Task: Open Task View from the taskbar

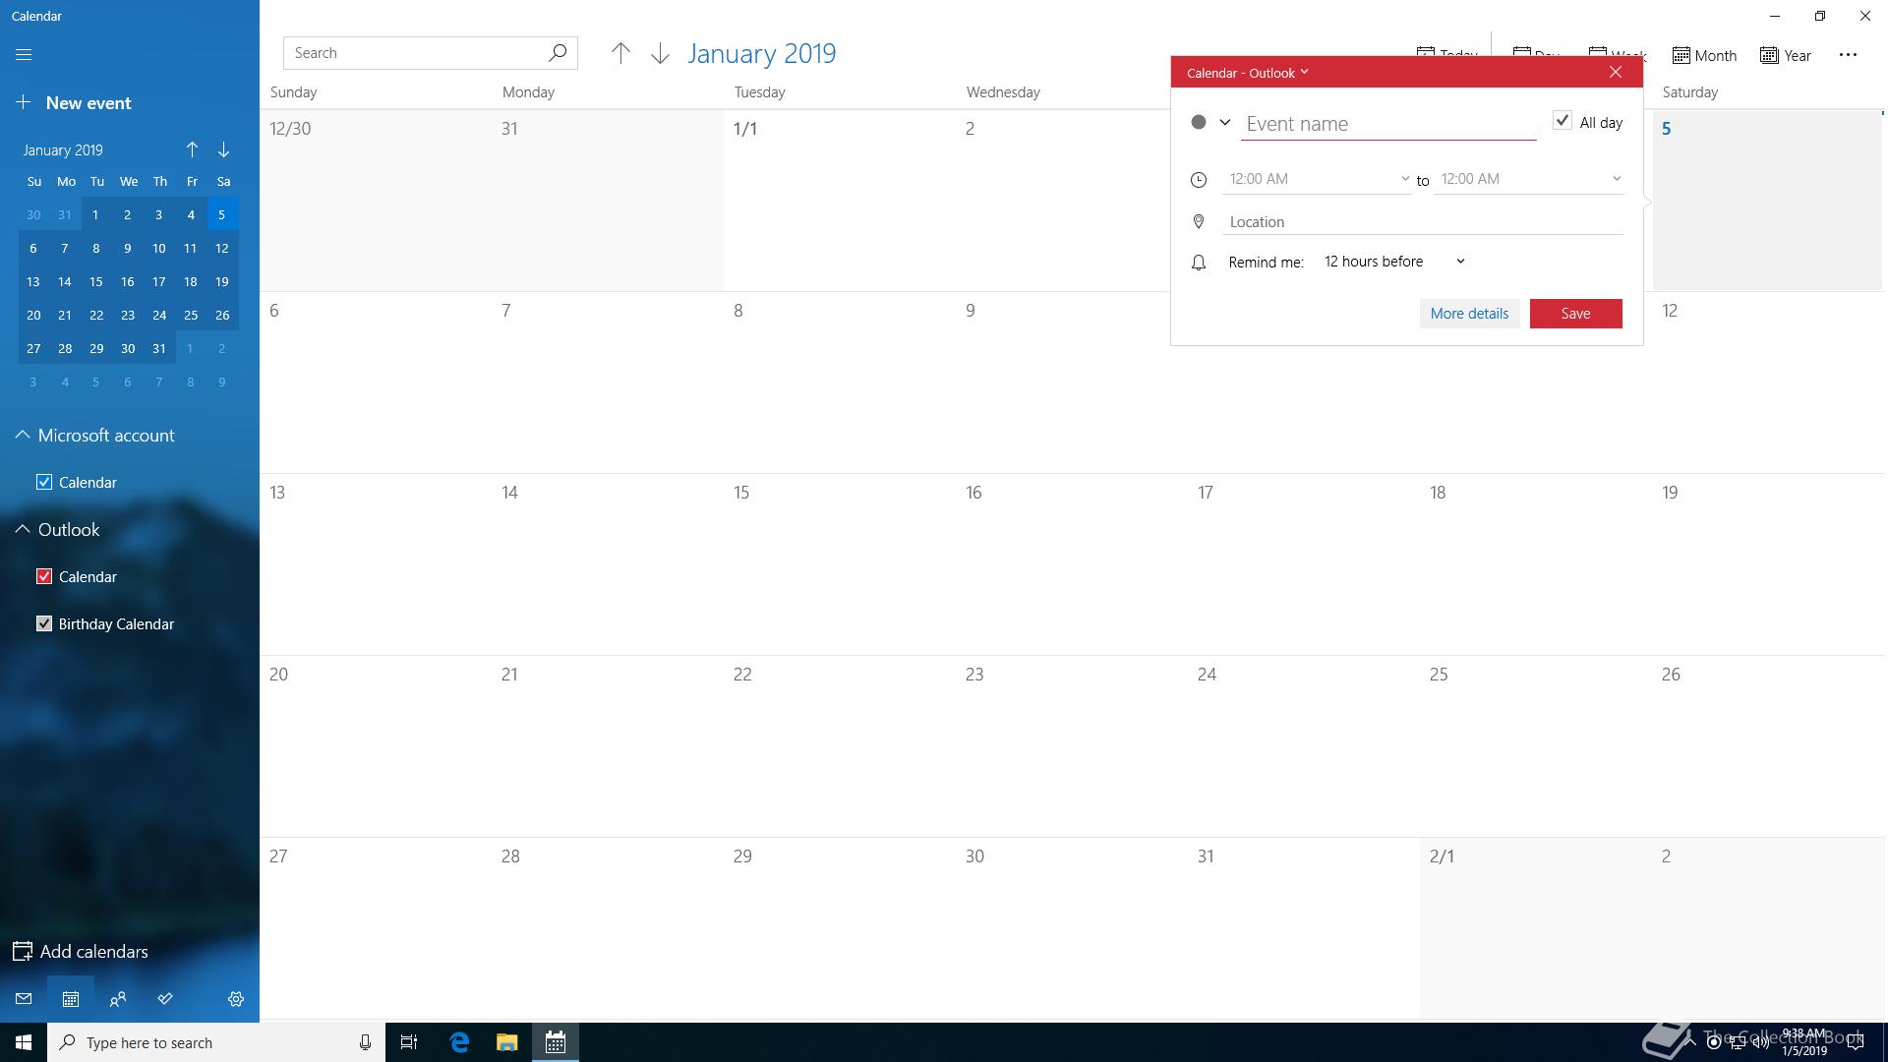Action: (x=409, y=1042)
